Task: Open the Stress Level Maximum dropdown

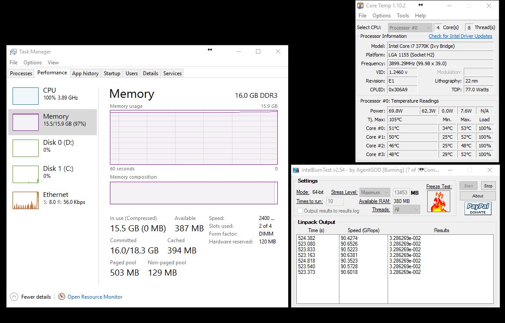Action: (x=375, y=193)
